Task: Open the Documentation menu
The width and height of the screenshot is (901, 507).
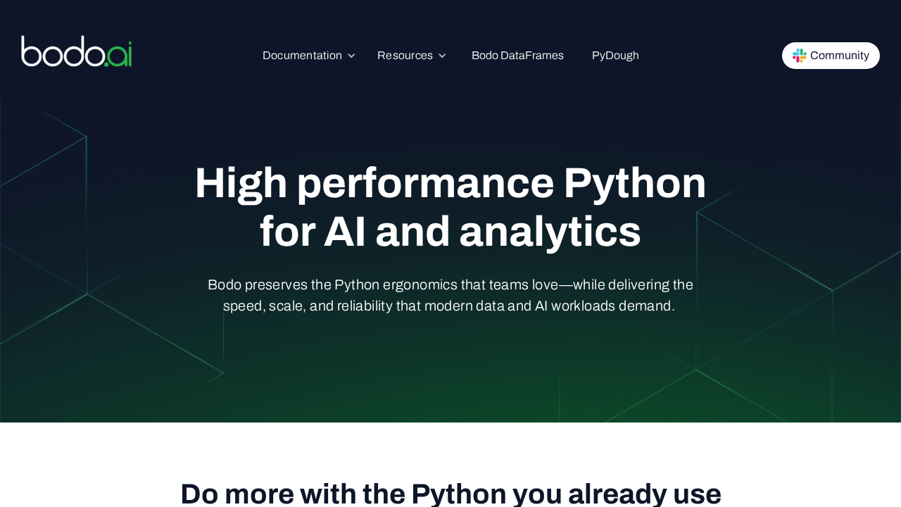Action: click(x=302, y=56)
